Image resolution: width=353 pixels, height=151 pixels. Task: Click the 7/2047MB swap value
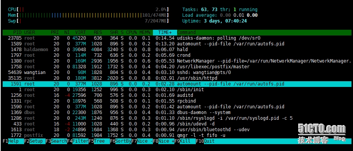tap(156, 21)
